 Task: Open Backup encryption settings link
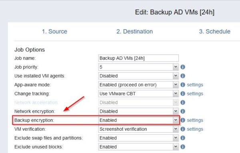[x=195, y=120]
